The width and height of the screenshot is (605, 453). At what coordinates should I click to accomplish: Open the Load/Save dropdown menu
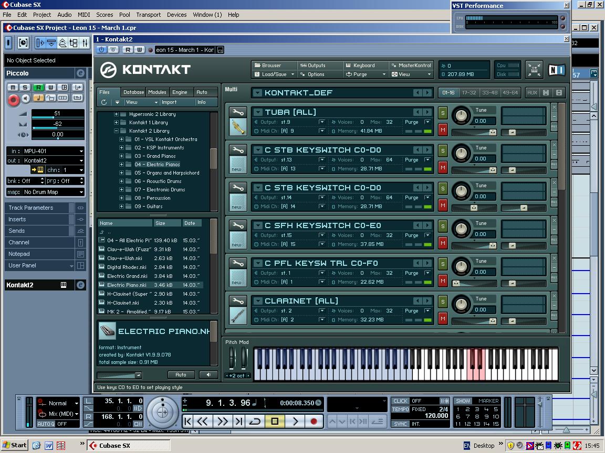[x=274, y=74]
